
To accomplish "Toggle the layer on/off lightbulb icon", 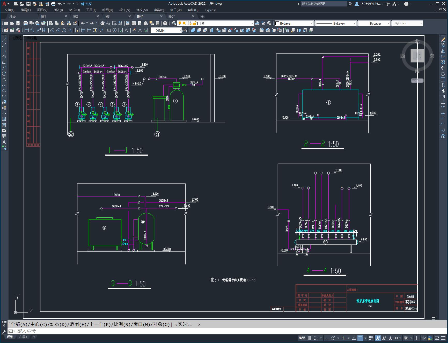I will (x=180, y=23).
